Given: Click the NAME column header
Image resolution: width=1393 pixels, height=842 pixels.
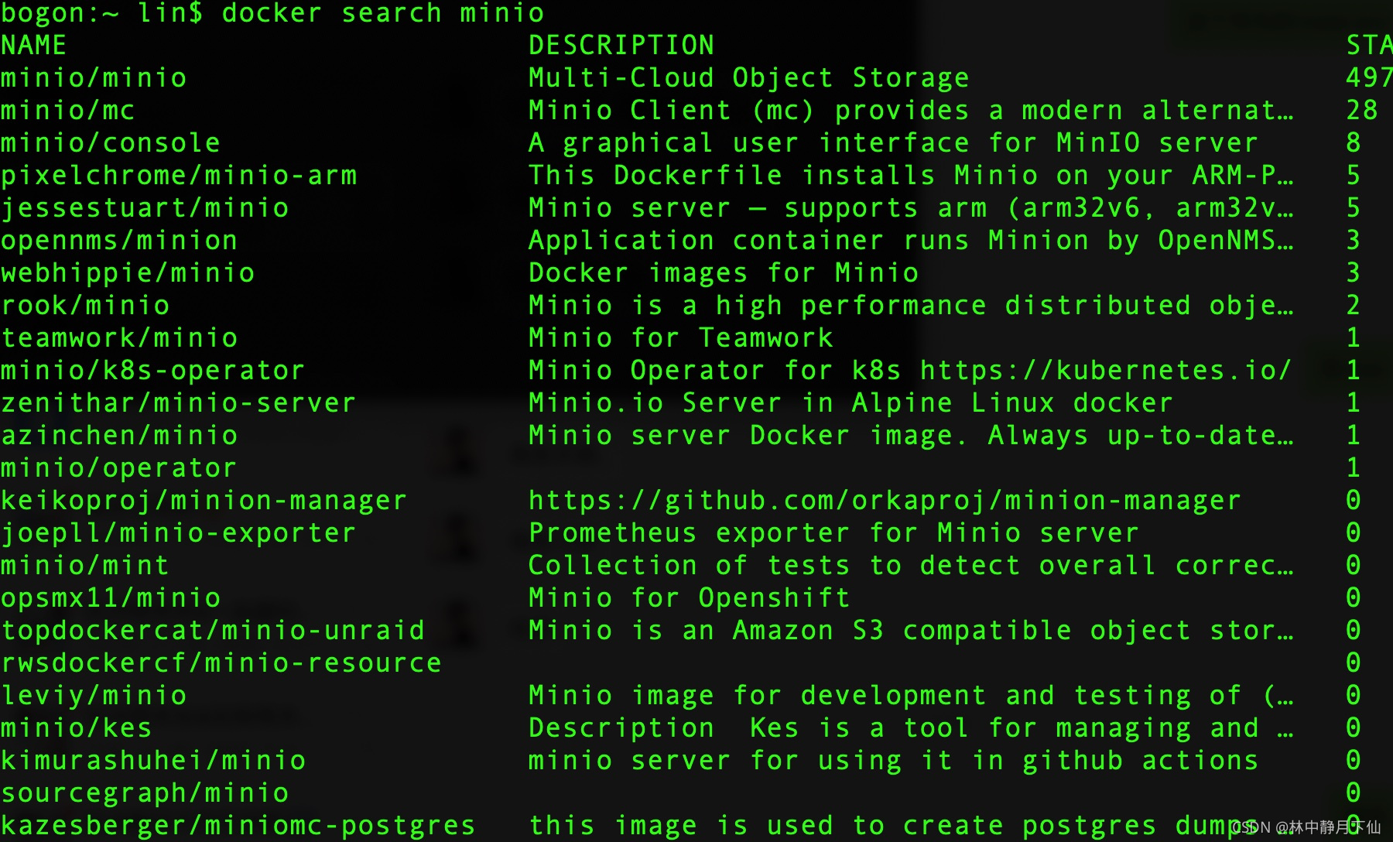Looking at the screenshot, I should point(33,46).
